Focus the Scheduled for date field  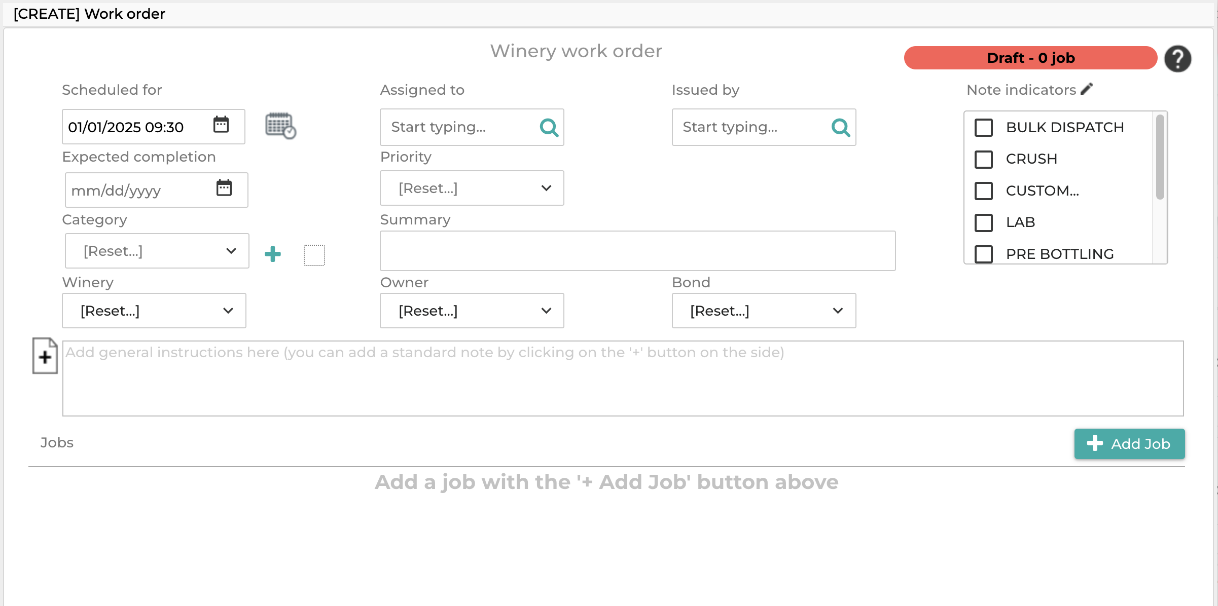coord(154,127)
